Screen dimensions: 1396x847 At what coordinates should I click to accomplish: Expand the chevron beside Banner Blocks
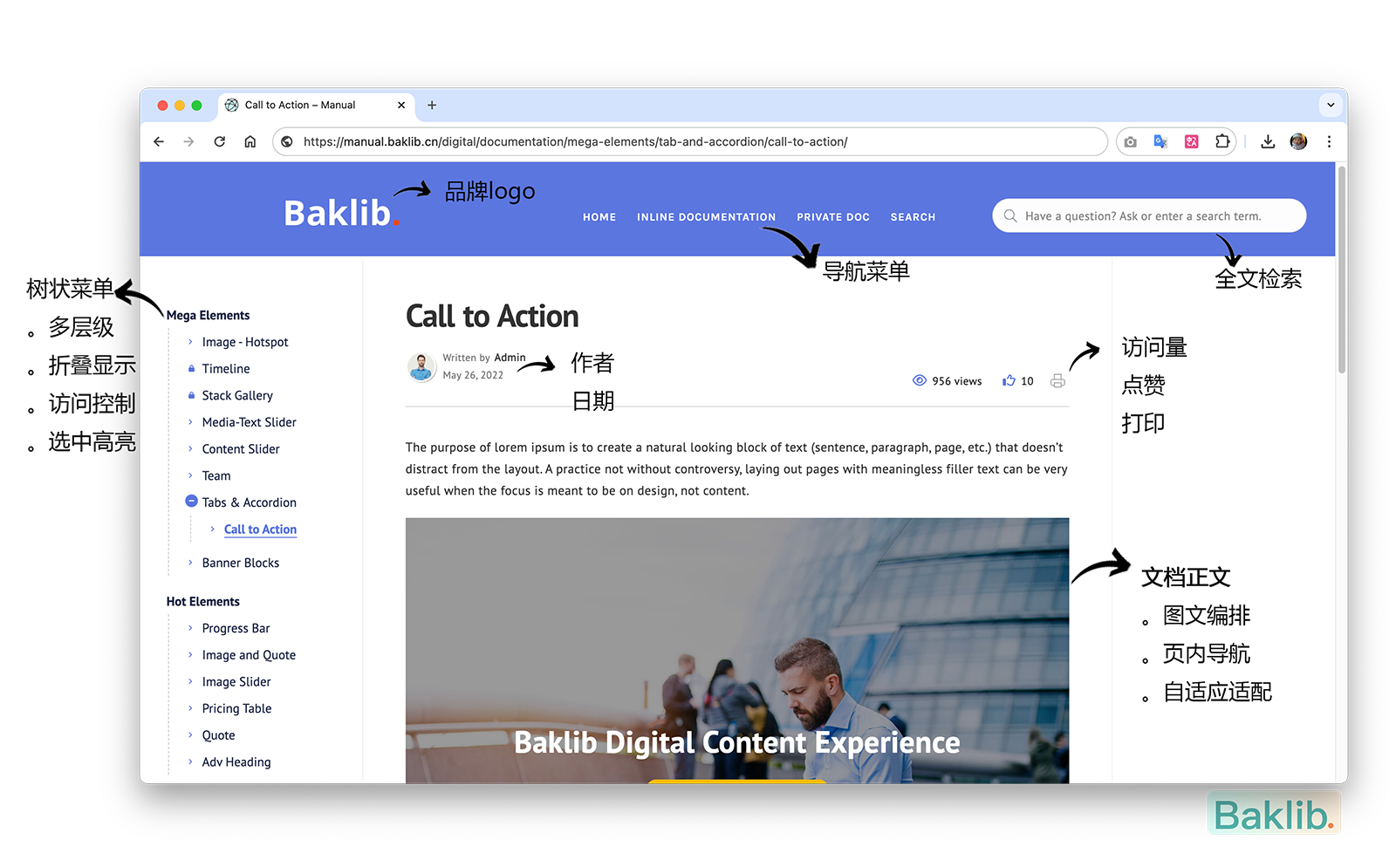point(190,563)
